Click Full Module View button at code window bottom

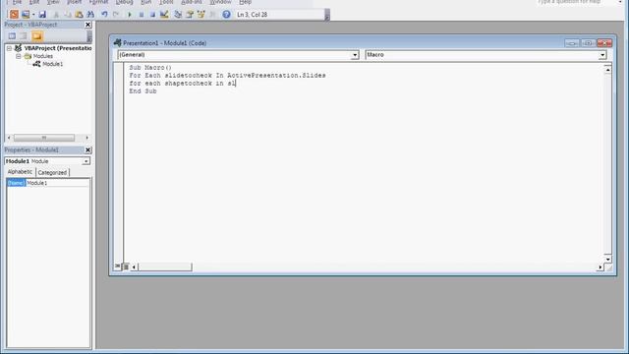click(126, 266)
